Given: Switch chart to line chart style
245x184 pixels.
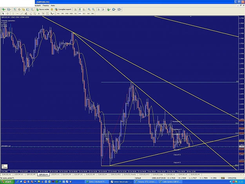Looking at the screenshot, I should coord(84,9).
